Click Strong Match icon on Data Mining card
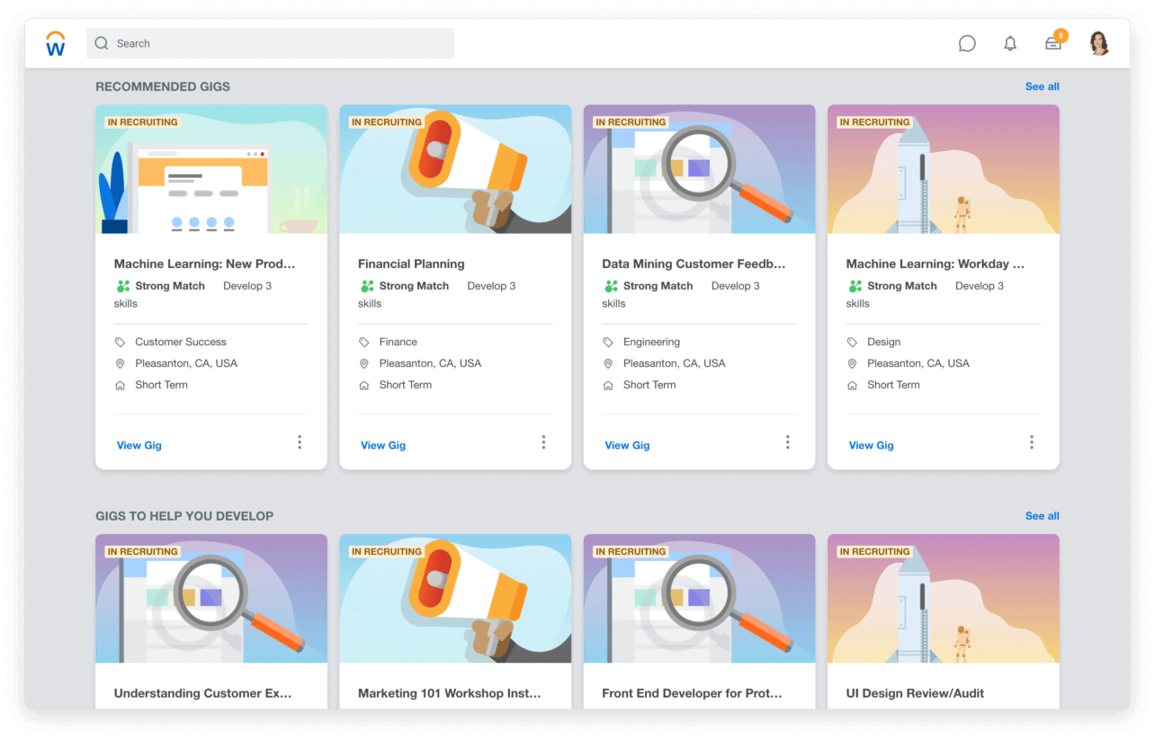Image resolution: width=1155 pixels, height=740 pixels. [611, 286]
